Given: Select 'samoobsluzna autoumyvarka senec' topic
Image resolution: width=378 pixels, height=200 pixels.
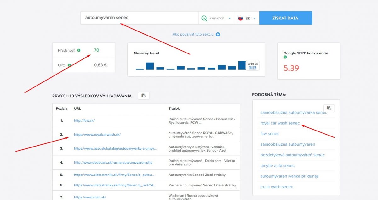Looking at the screenshot, I should tap(294, 112).
